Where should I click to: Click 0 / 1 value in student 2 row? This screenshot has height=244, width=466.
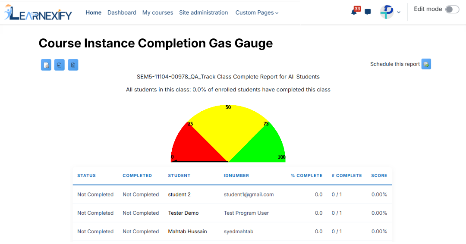pos(337,194)
